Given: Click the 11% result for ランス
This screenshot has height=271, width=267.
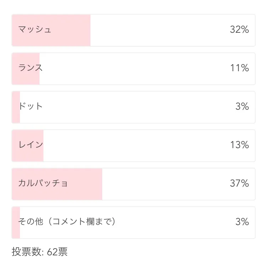Looking at the screenshot, I should click(x=239, y=68).
